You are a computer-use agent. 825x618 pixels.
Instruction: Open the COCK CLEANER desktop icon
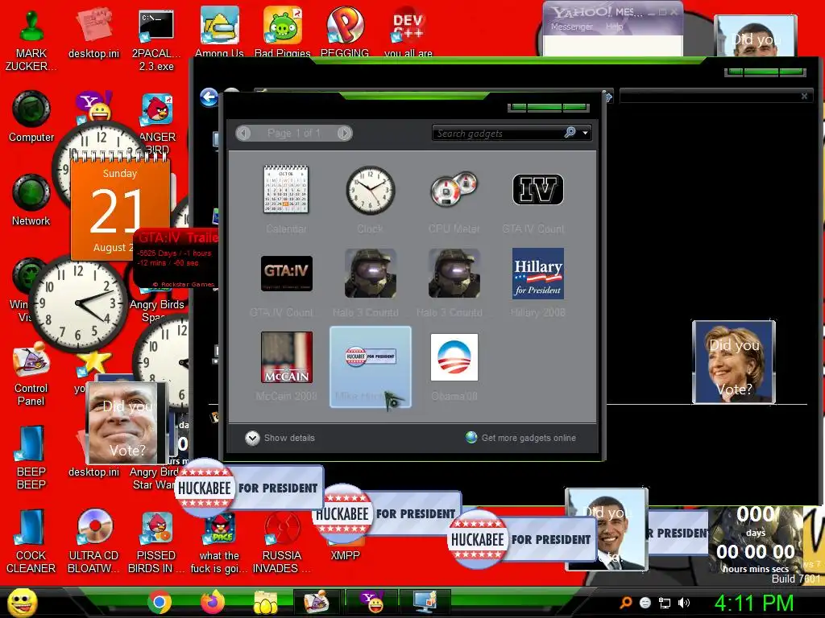pyautogui.click(x=31, y=542)
